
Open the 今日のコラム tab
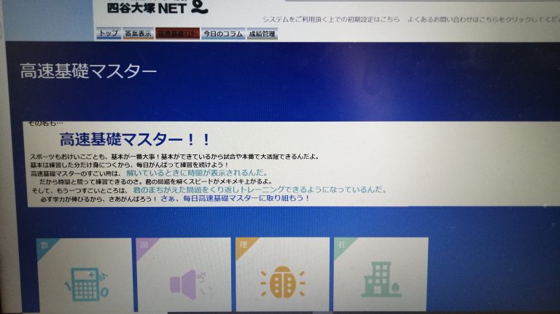point(223,34)
